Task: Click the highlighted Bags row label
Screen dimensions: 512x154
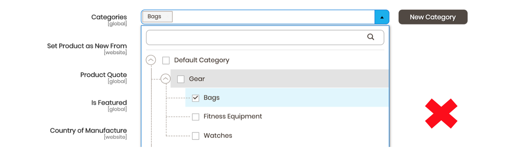Action: point(211,98)
